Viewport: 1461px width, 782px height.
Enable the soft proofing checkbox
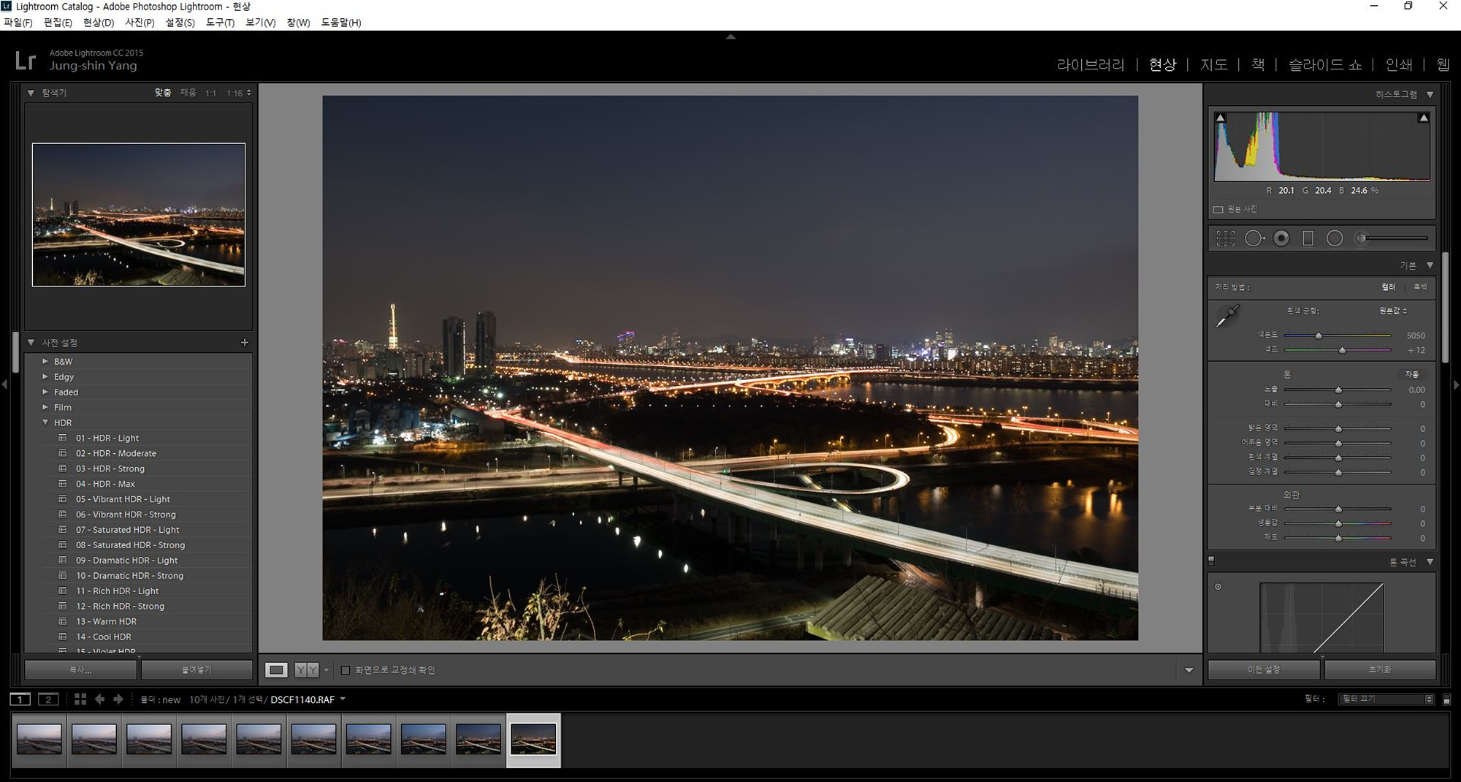(346, 670)
